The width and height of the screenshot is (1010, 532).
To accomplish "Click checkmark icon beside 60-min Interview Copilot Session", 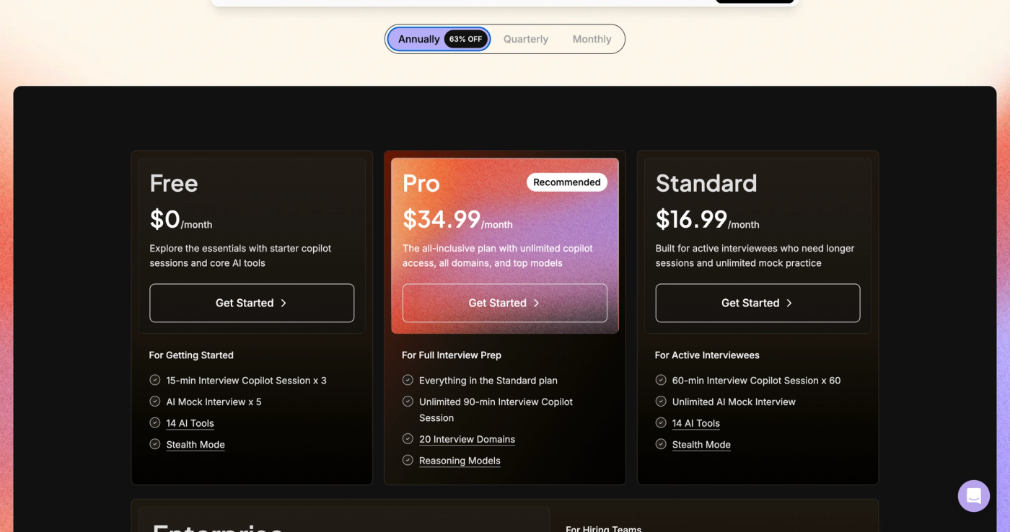I will [x=661, y=380].
